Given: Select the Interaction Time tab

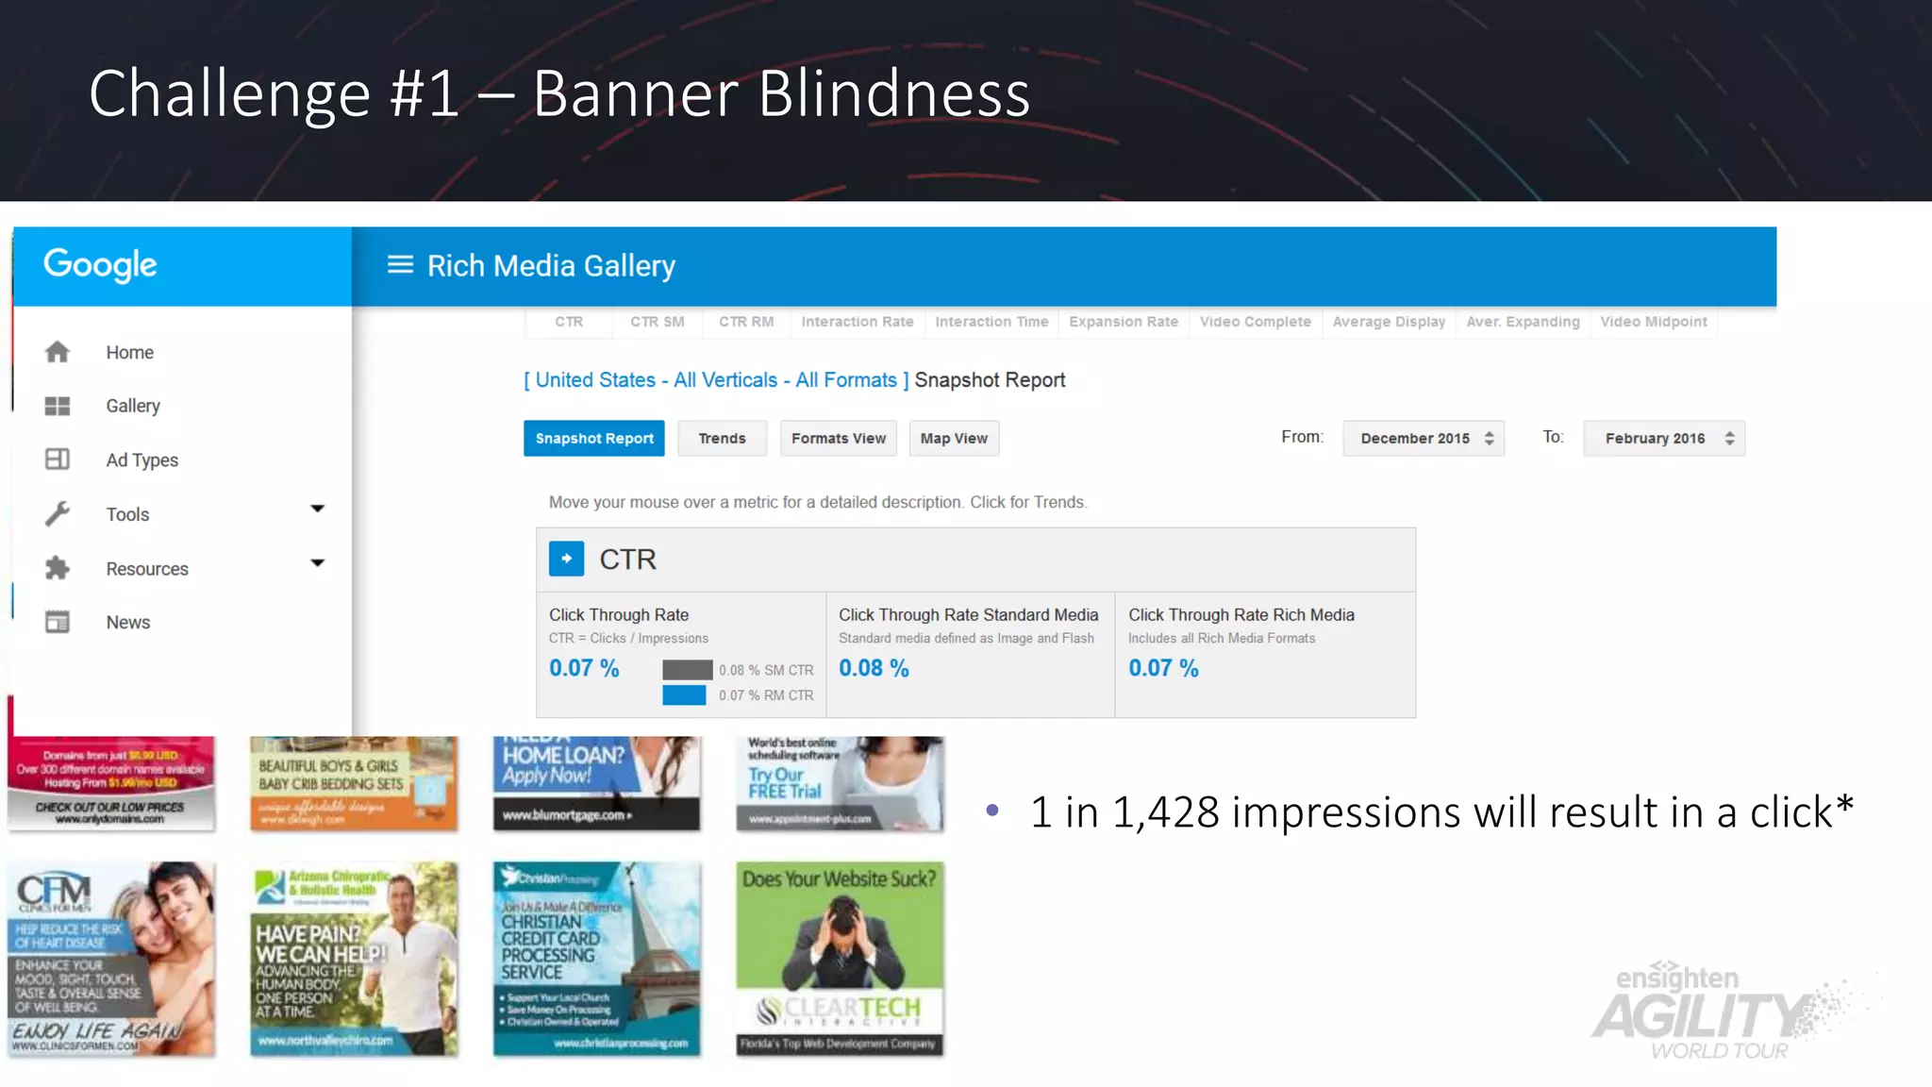Looking at the screenshot, I should [x=991, y=322].
